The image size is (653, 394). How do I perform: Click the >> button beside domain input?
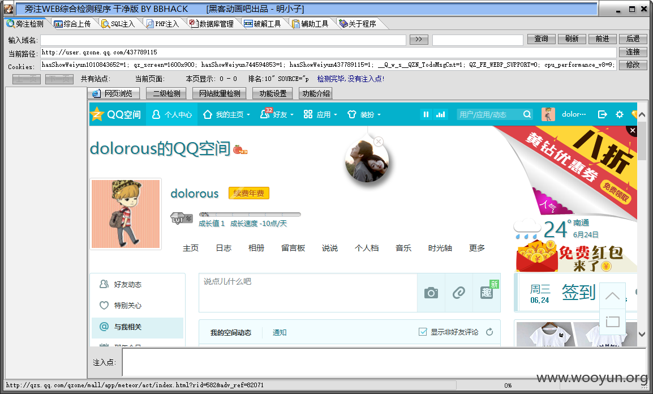coord(419,39)
